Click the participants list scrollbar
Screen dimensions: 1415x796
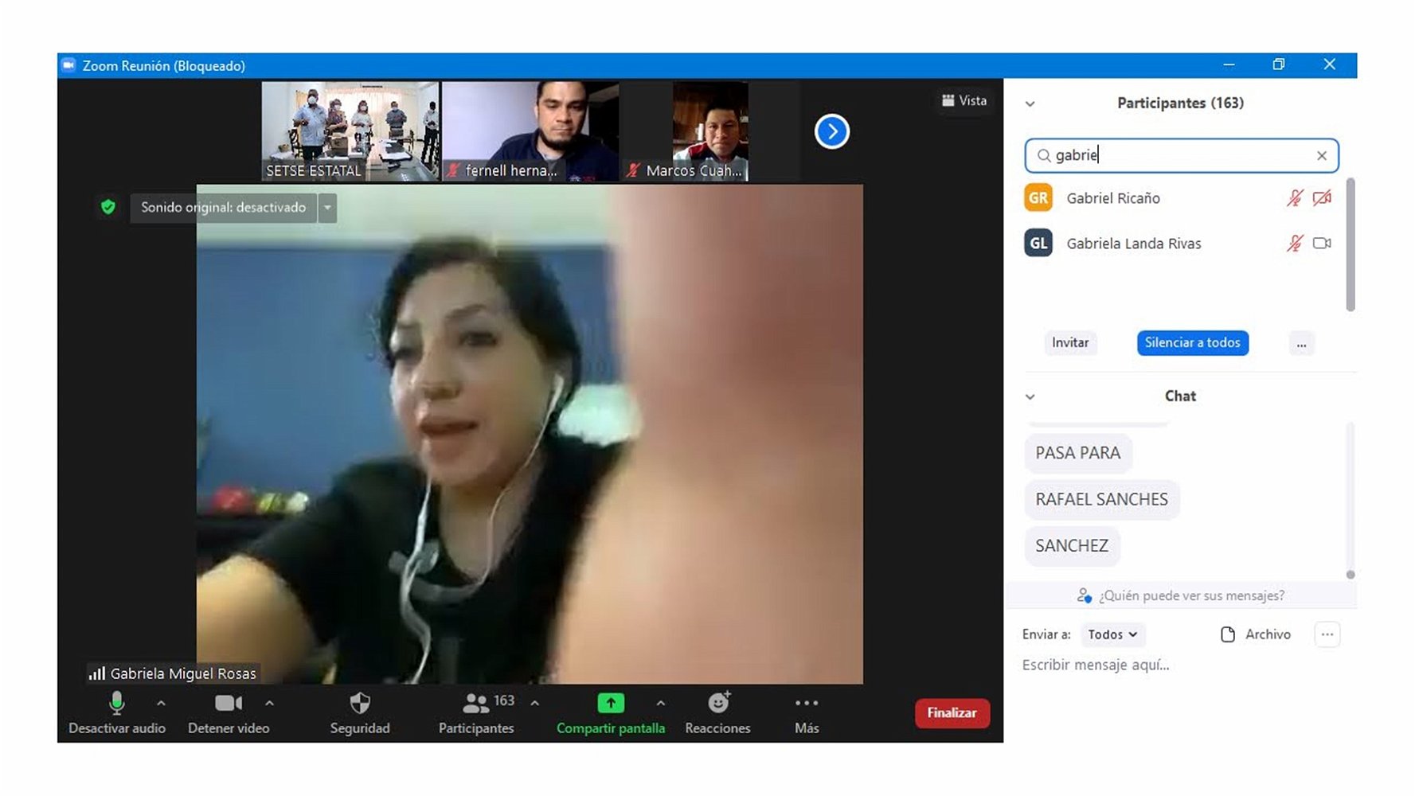tap(1351, 244)
